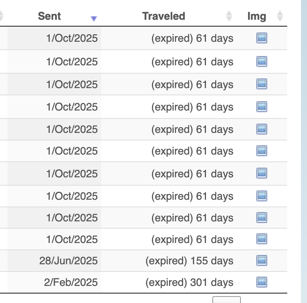Open image icon in first table row
This screenshot has width=307, height=303.
pos(262,38)
